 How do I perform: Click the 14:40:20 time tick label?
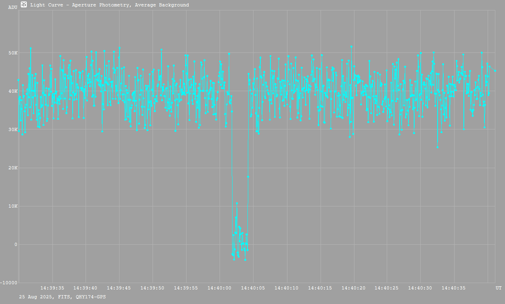tap(354, 288)
